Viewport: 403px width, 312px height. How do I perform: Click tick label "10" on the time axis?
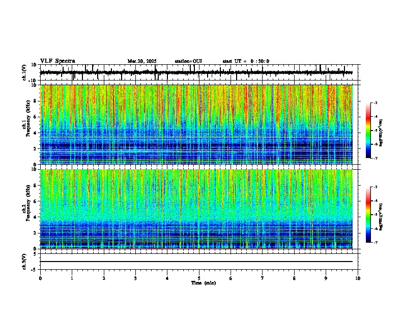point(358,278)
